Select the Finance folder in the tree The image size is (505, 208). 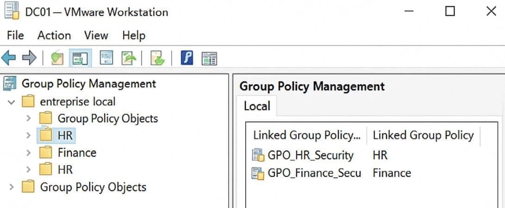click(77, 153)
